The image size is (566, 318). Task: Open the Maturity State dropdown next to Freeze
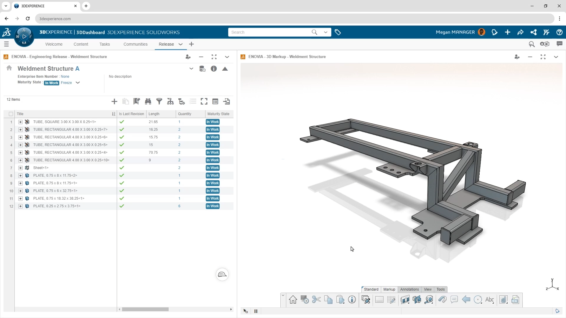[78, 83]
